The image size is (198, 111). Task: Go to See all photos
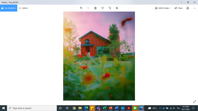click(8, 8)
